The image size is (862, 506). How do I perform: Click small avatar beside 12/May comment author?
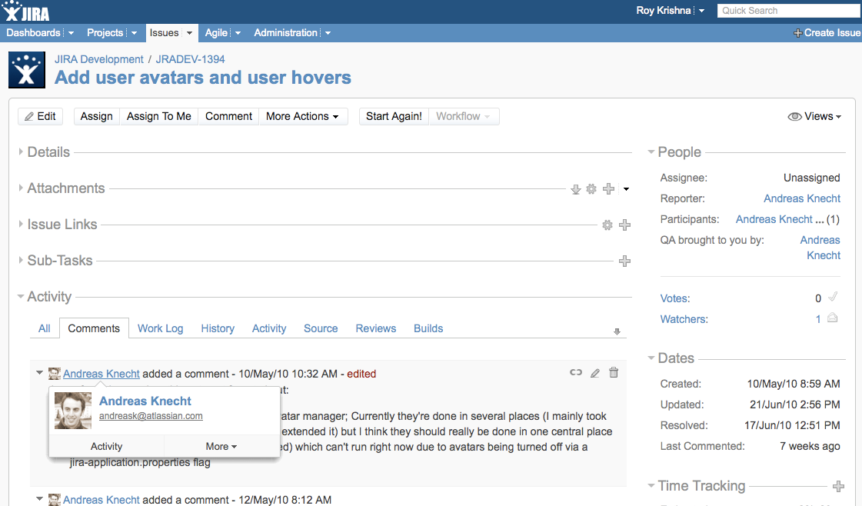[55, 499]
